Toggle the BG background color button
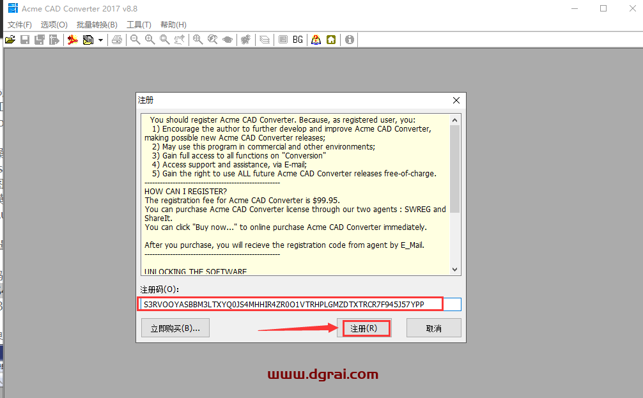Screen dimensions: 643x398 click(x=298, y=40)
